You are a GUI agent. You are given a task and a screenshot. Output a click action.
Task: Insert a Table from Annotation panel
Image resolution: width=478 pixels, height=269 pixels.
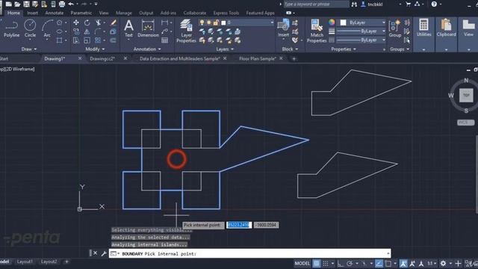pyautogui.click(x=164, y=40)
